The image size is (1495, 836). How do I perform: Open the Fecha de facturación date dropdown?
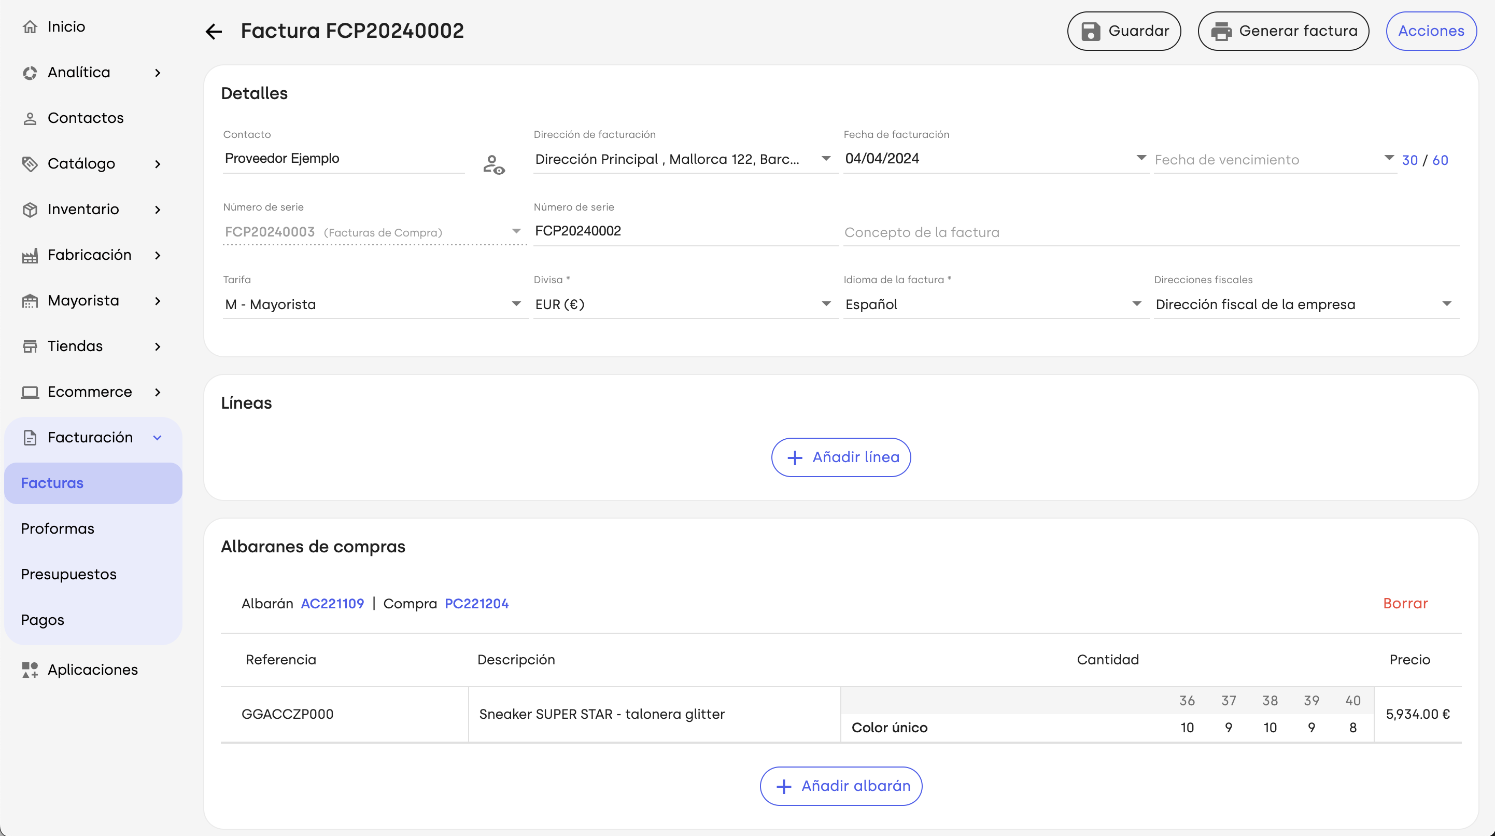tap(1141, 158)
